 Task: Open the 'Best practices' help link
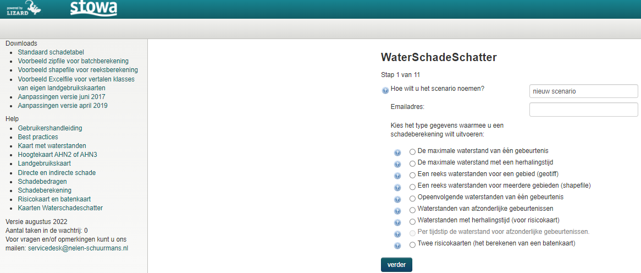[38, 137]
